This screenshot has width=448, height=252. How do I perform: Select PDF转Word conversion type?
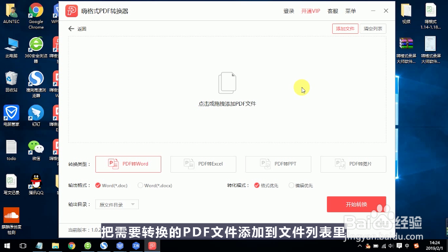point(128,164)
